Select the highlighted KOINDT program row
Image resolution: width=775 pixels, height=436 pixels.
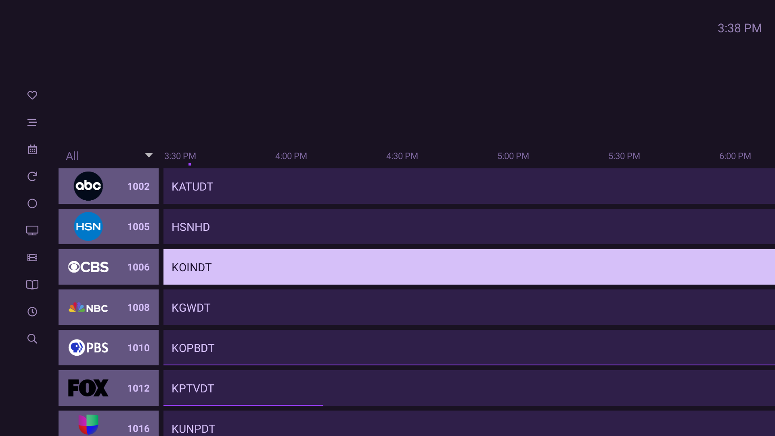468,267
